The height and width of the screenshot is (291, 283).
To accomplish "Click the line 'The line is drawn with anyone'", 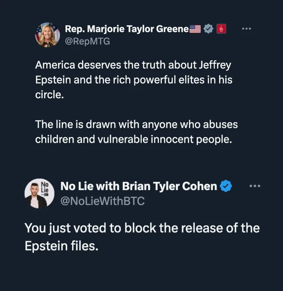I will [x=137, y=124].
